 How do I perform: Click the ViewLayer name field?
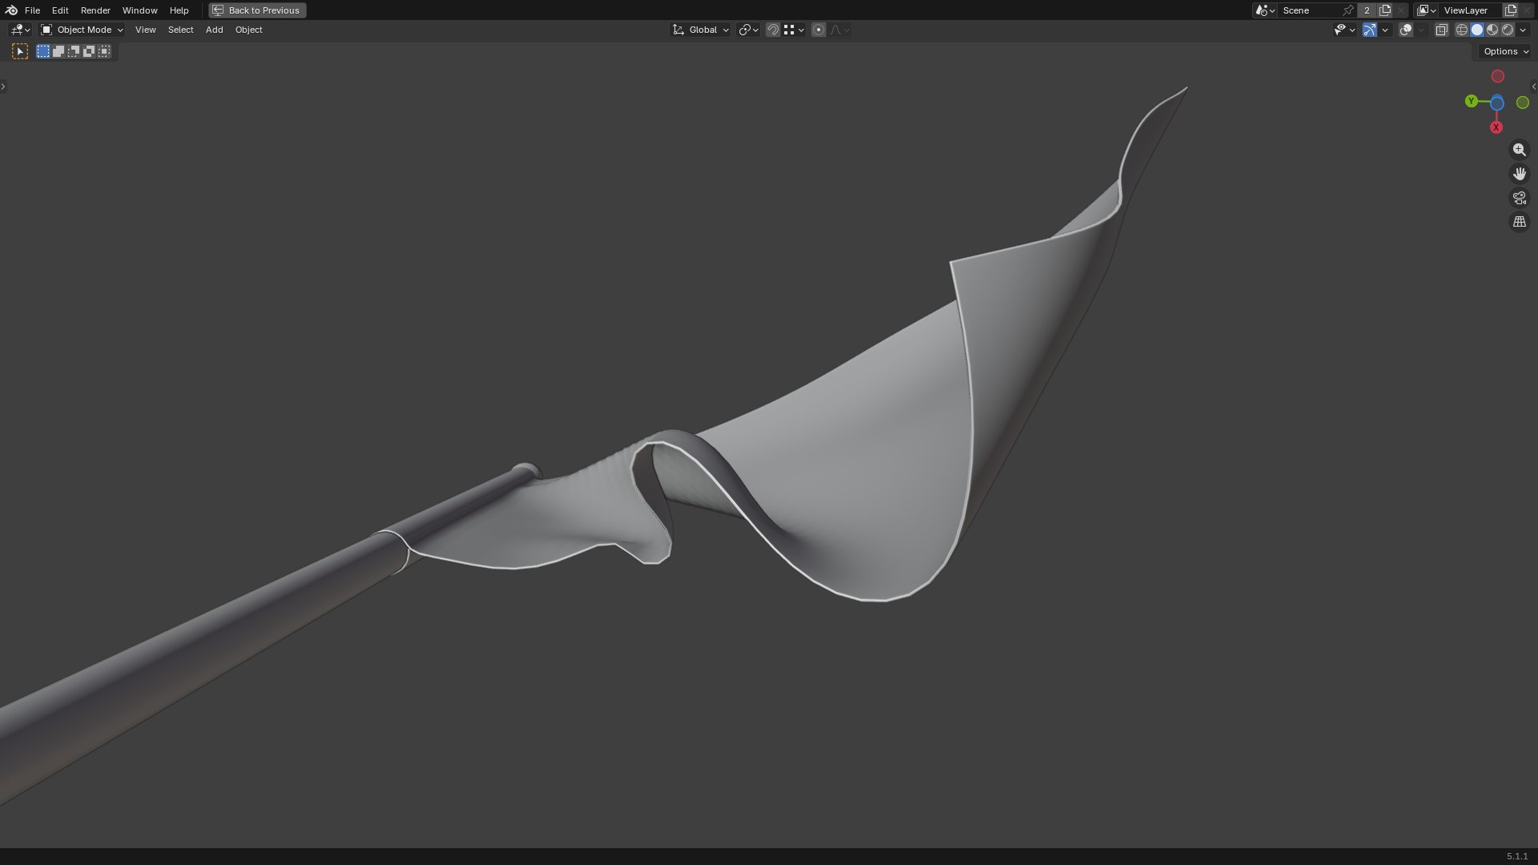click(1471, 10)
